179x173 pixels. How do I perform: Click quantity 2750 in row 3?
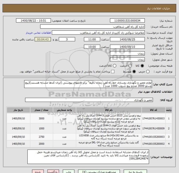pos(41,137)
